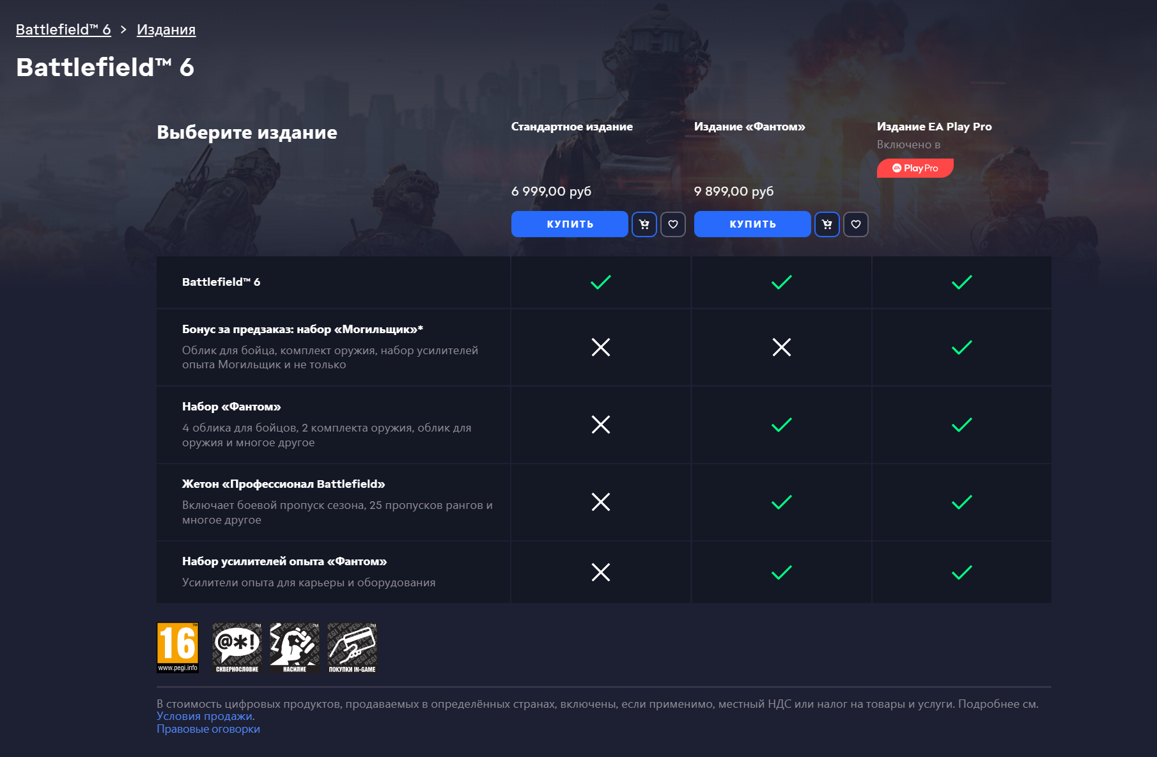Open the Battlefield™ 6 breadcrumb link
The height and width of the screenshot is (757, 1157).
(x=63, y=29)
